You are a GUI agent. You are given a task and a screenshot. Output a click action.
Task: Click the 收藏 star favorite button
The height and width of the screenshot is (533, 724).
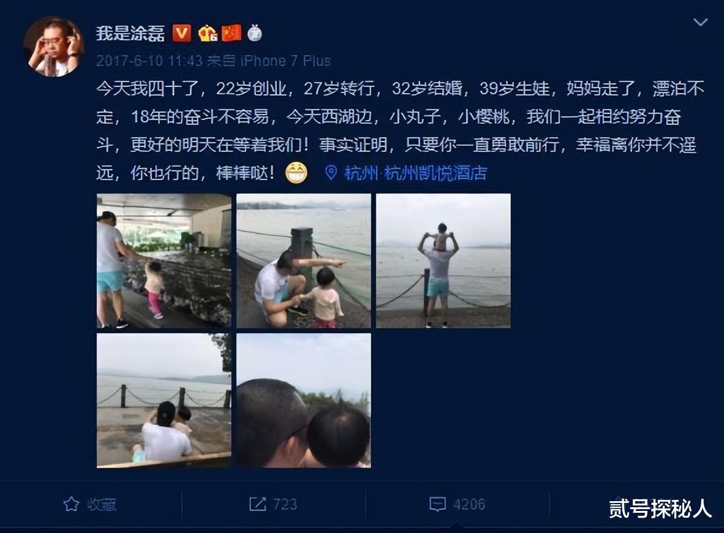89,504
